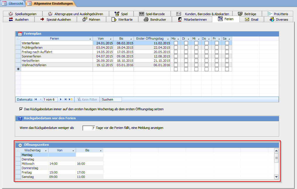Viewport: 297px width, 189px height.
Task: Tick the Mo checkbox for Winterferien
Action: [176, 43]
